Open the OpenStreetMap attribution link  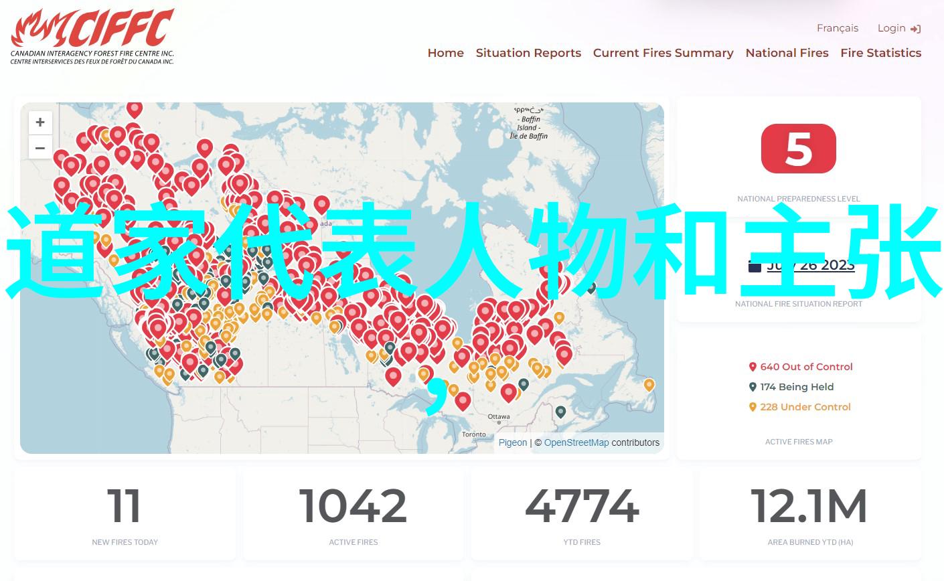(576, 442)
